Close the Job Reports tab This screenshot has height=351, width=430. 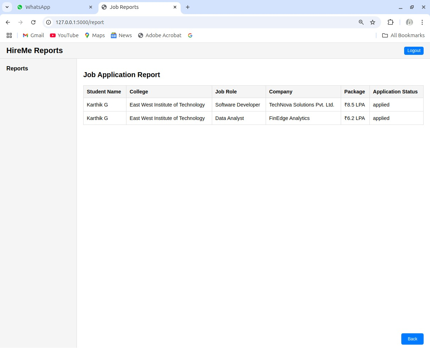[x=175, y=7]
